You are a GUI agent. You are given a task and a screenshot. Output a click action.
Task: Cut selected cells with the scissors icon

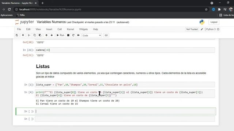coord(29,35)
